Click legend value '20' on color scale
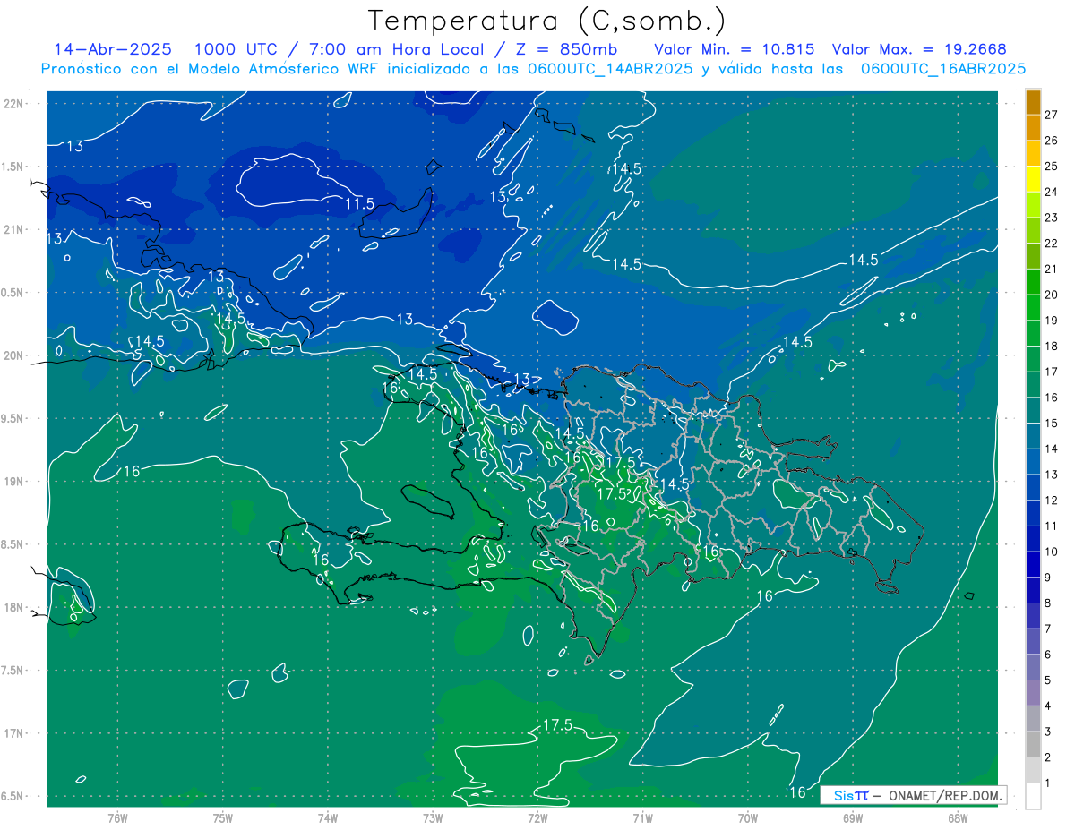The height and width of the screenshot is (830, 1075). click(1052, 295)
